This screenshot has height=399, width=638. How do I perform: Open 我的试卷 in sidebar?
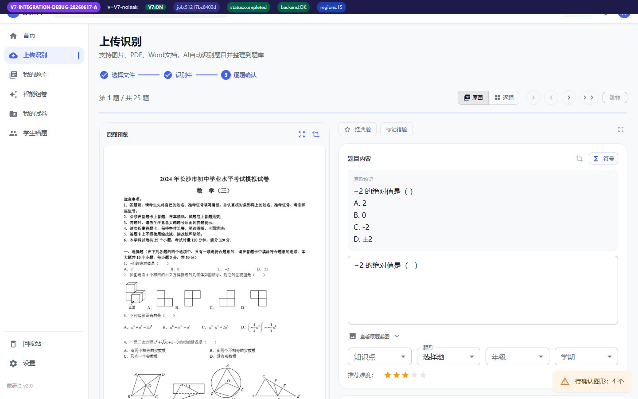tap(44, 113)
